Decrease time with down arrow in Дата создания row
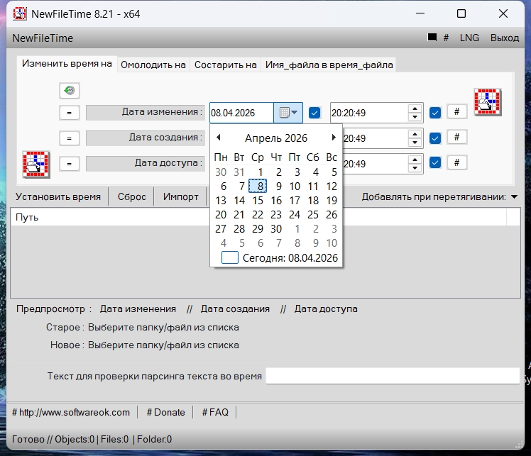 pos(415,143)
